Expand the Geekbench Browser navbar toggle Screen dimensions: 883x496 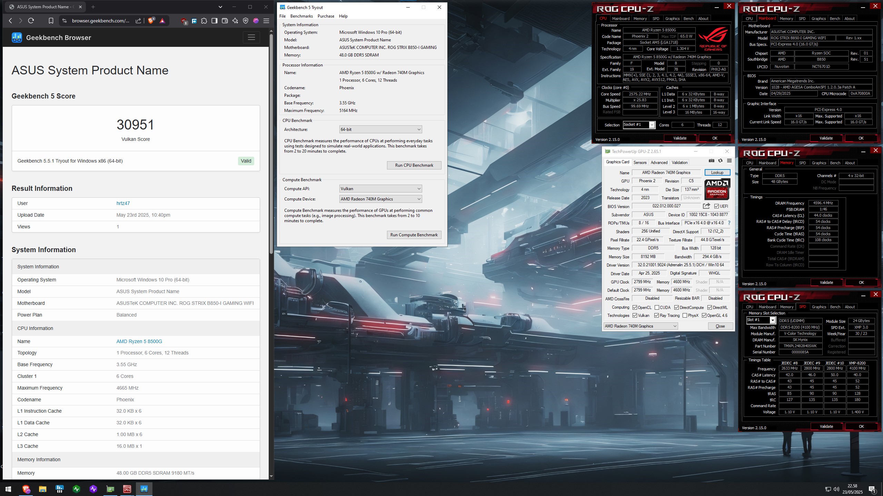point(251,37)
